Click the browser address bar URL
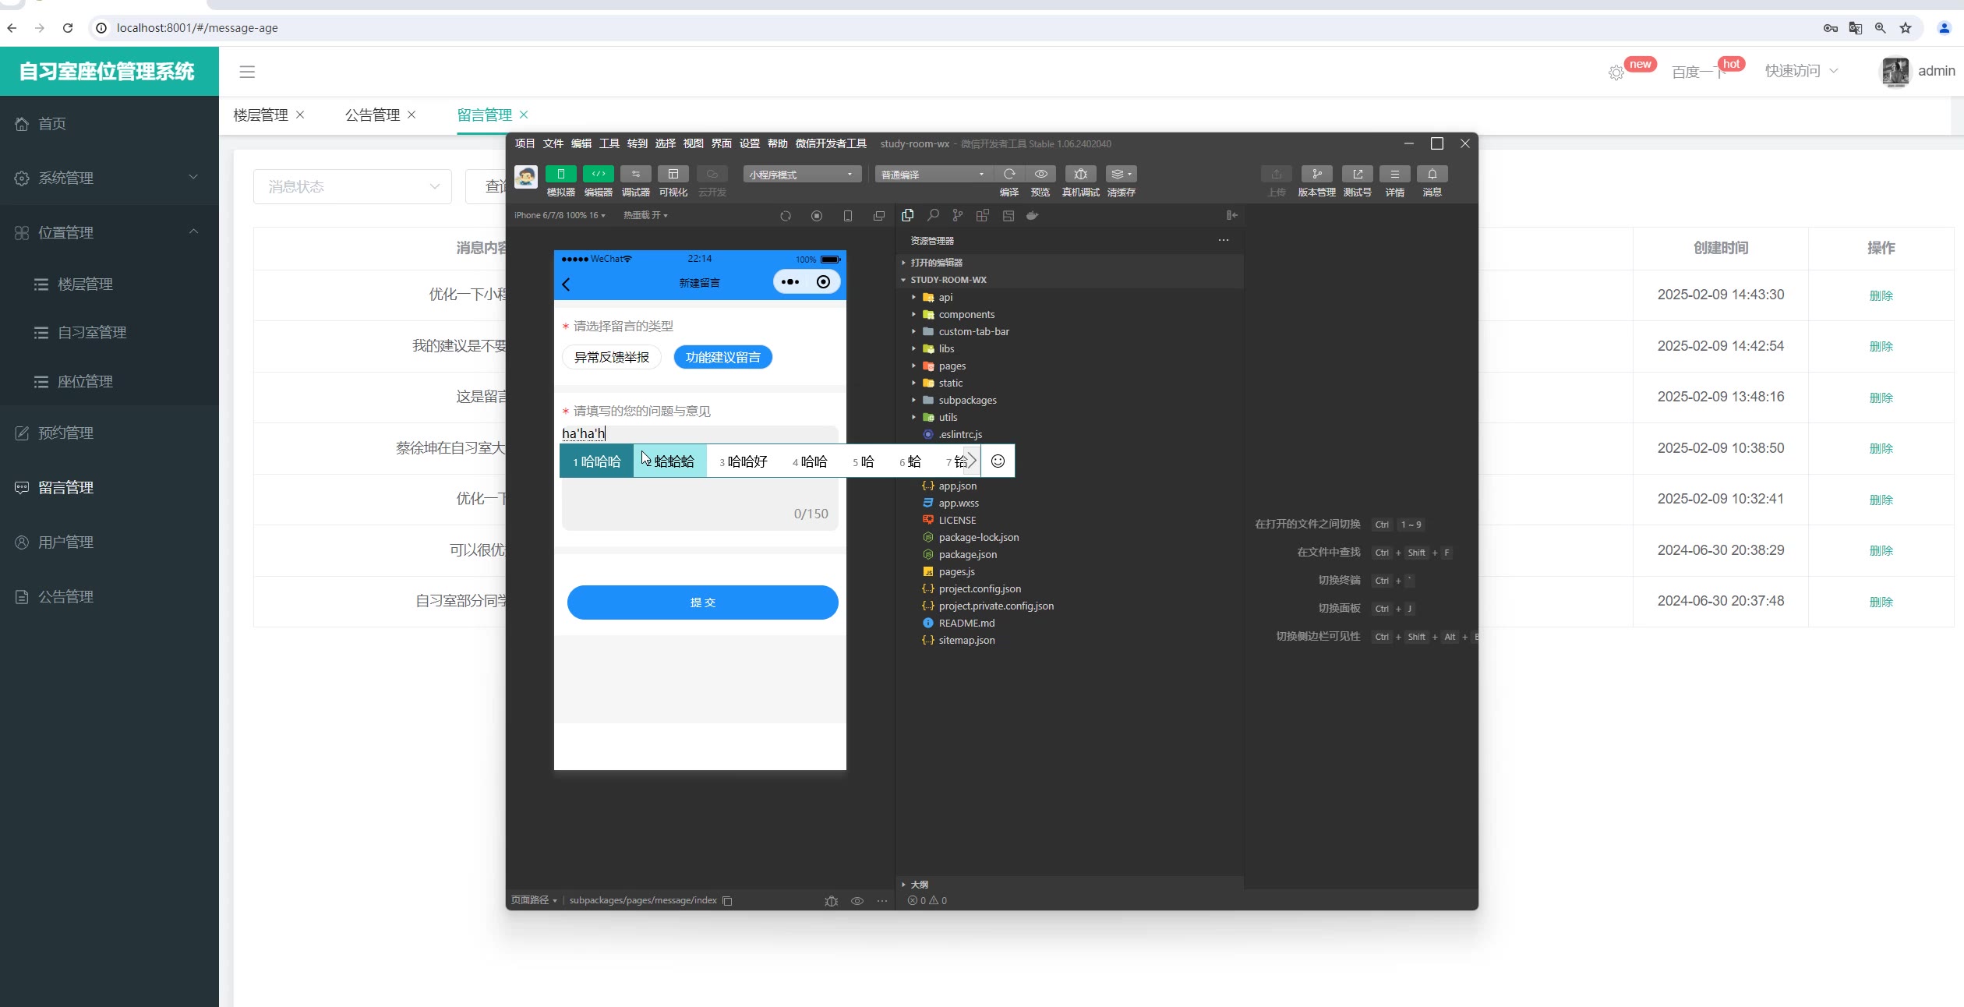 point(197,28)
